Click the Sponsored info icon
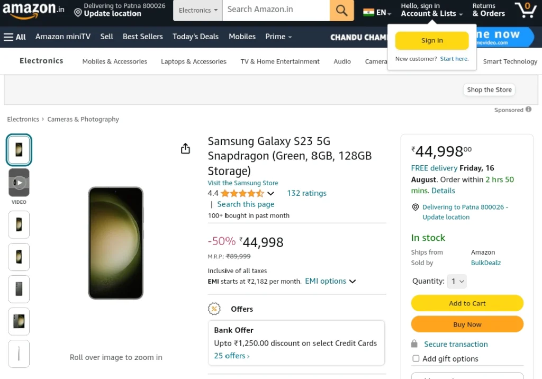 pos(529,109)
